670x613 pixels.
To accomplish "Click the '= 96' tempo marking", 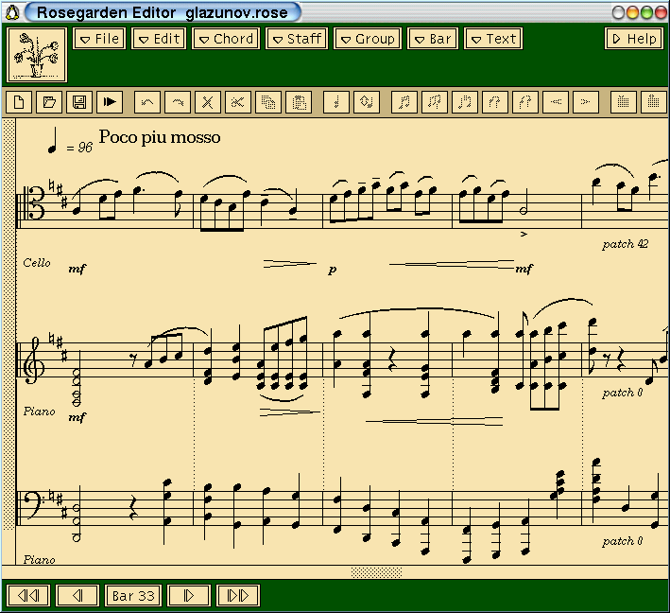I will click(x=79, y=148).
